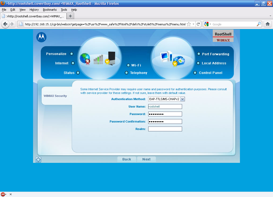This screenshot has height=197, width=273.
Task: Click the green signal strength bars icon
Action: coord(98,59)
